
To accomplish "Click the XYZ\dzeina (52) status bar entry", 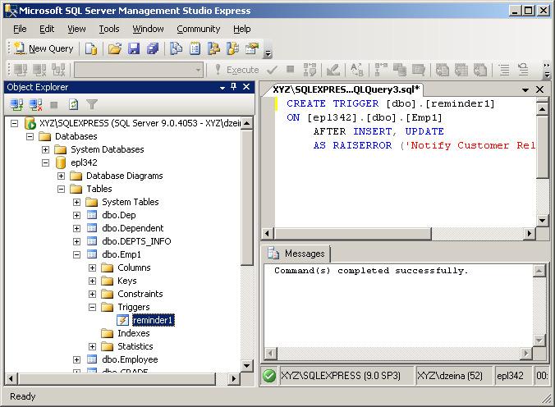I will point(450,376).
